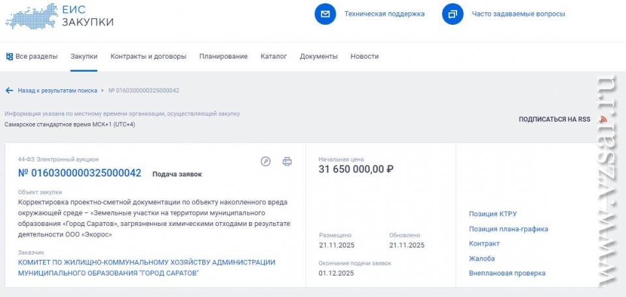The height and width of the screenshot is (297, 626).
Task: Click the envelope technical support icon
Action: pyautogui.click(x=325, y=14)
